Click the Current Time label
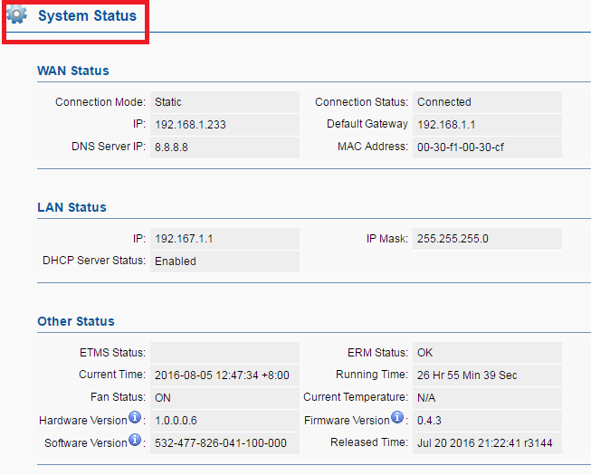Screen dimensions: 591x475 point(112,375)
